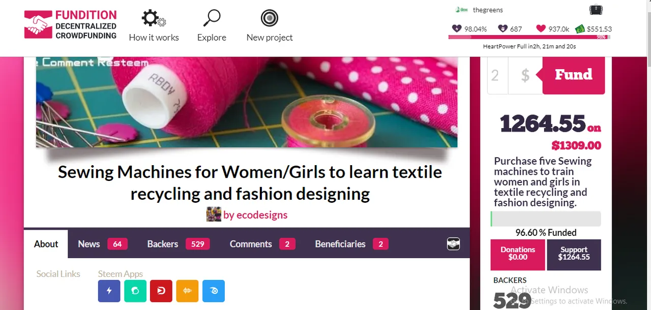Click the HeartPower progress bar

(x=529, y=37)
